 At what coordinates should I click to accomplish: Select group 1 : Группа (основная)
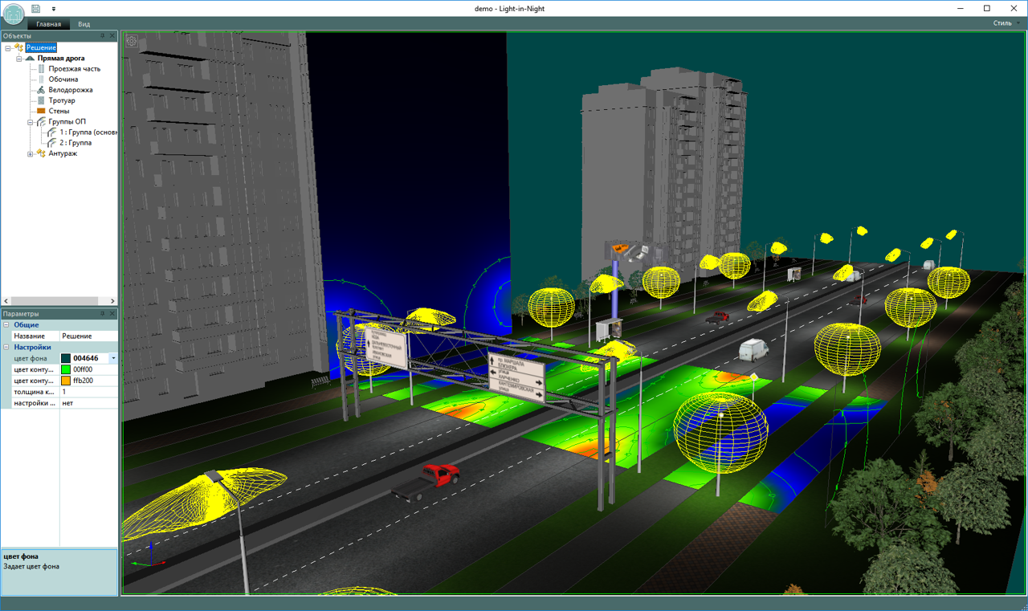pyautogui.click(x=88, y=132)
